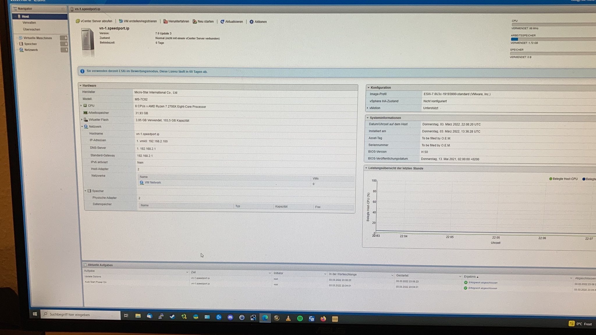Viewport: 596px width, 335px height.
Task: Click the Spotify icon in the taskbar
Action: pyautogui.click(x=300, y=318)
